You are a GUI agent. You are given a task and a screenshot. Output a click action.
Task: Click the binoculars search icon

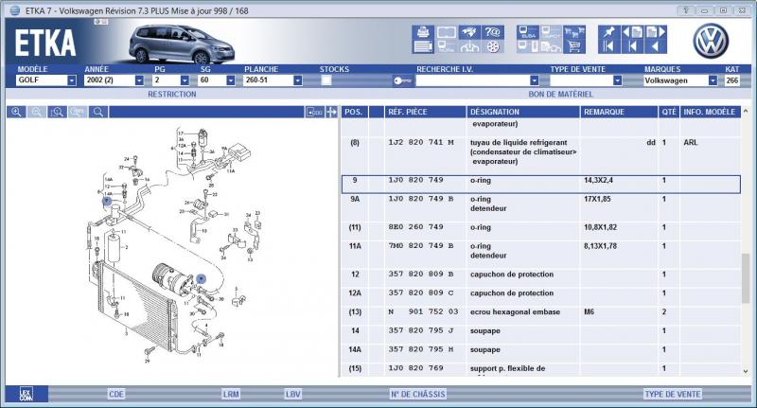pos(469,32)
